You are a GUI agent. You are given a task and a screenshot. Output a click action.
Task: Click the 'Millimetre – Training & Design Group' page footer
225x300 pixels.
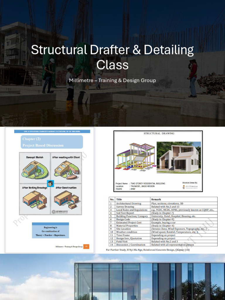point(69,247)
